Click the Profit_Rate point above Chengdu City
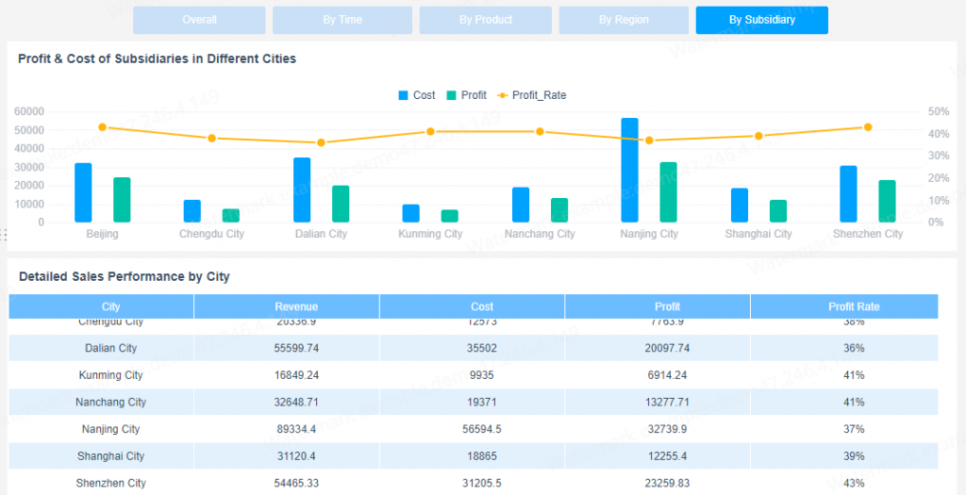966x495 pixels. click(211, 138)
